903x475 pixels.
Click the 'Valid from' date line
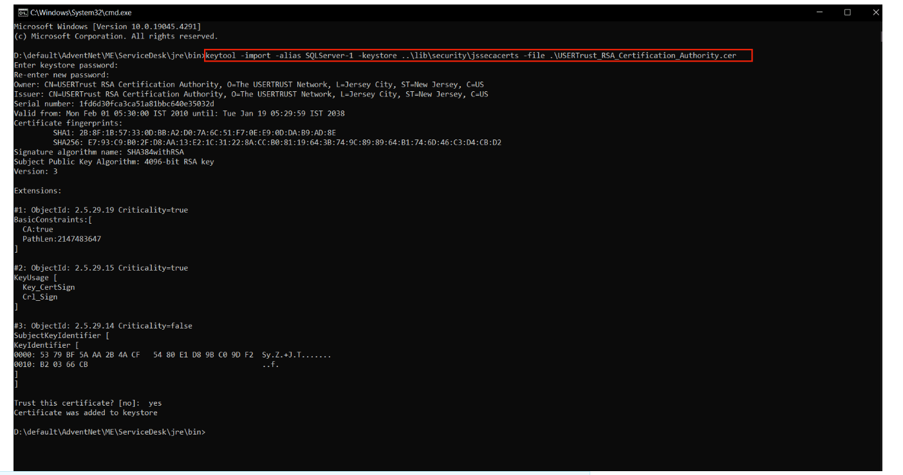coord(179,114)
